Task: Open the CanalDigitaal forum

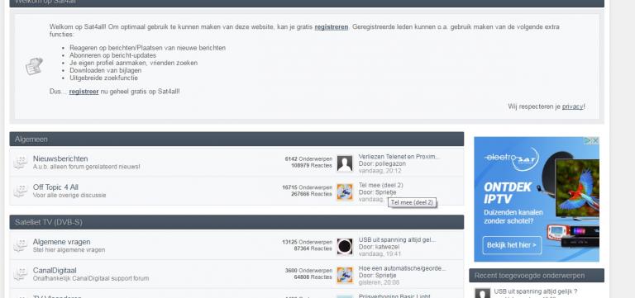Action: tap(55, 270)
